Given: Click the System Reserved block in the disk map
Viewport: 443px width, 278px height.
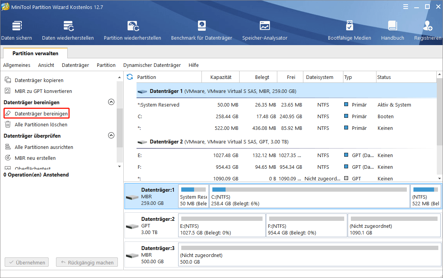Looking at the screenshot, I should [x=193, y=196].
